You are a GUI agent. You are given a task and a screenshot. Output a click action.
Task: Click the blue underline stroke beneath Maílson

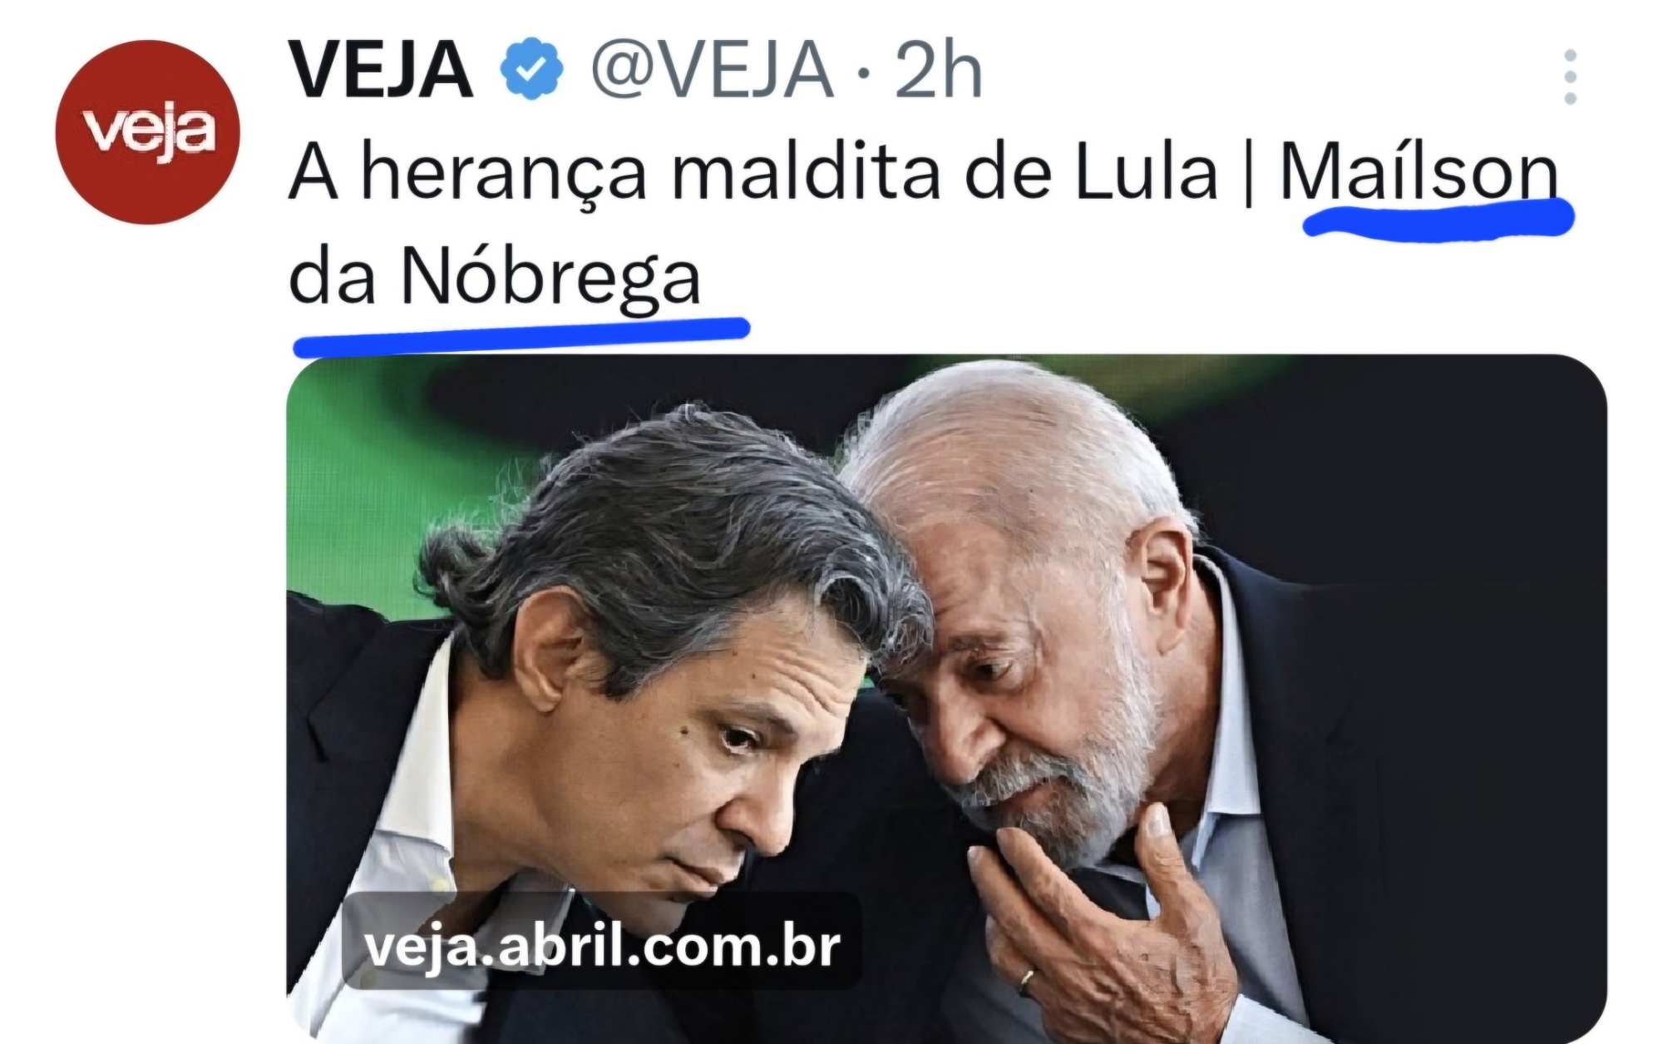click(1438, 219)
